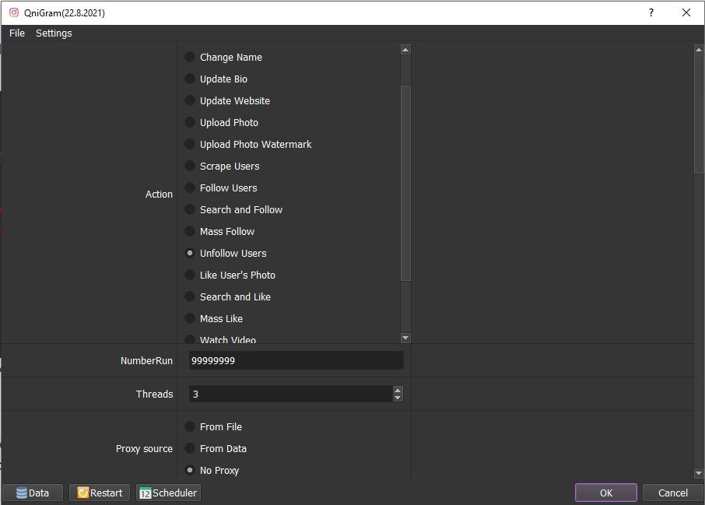Open the Settings menu
This screenshot has width=705, height=505.
coord(54,33)
